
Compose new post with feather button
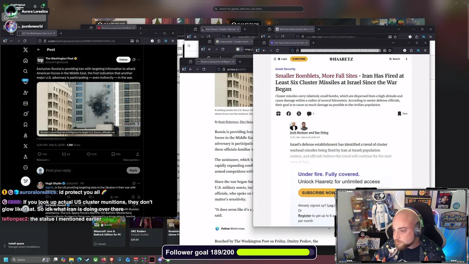tap(25, 181)
